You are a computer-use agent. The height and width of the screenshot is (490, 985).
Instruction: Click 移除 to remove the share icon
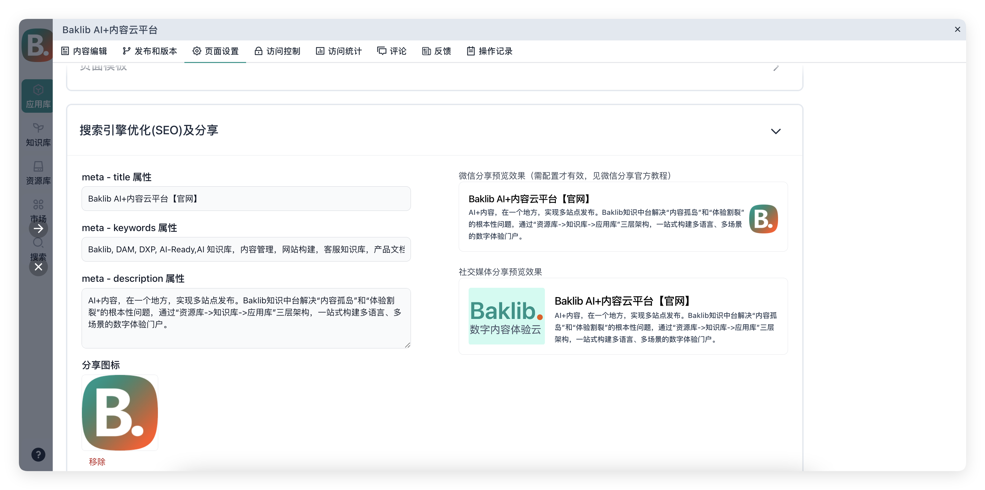pyautogui.click(x=97, y=462)
